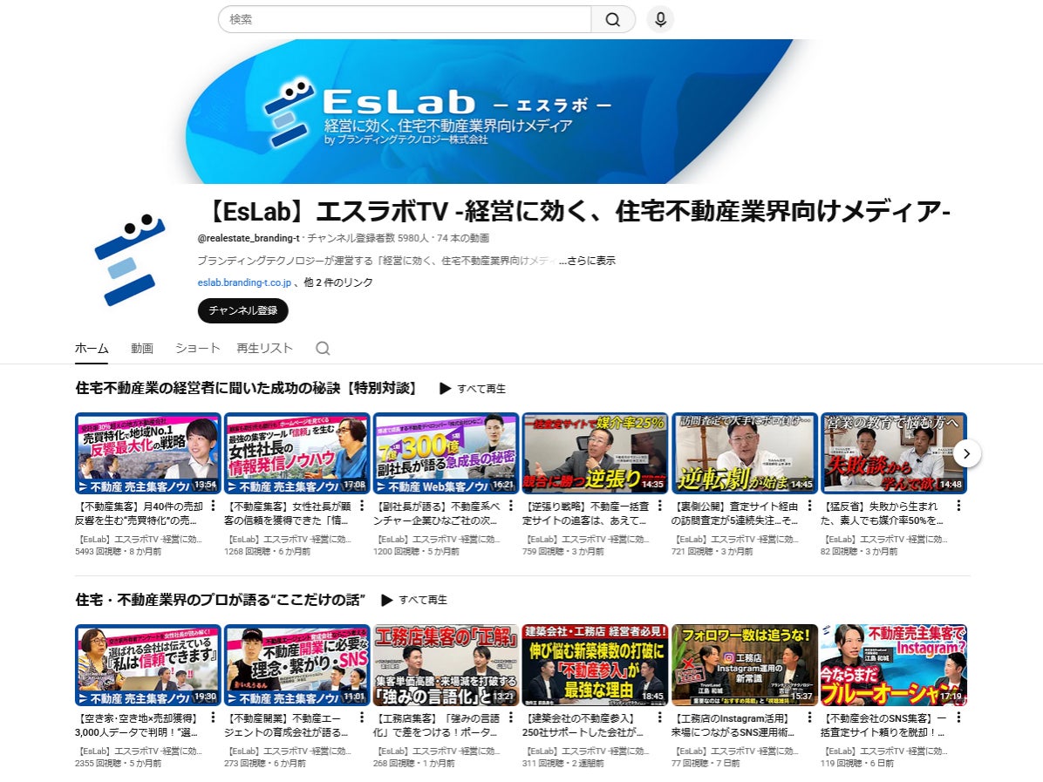
Task: Open the 不動産参入が最強な理由 thumbnail
Action: 595,665
